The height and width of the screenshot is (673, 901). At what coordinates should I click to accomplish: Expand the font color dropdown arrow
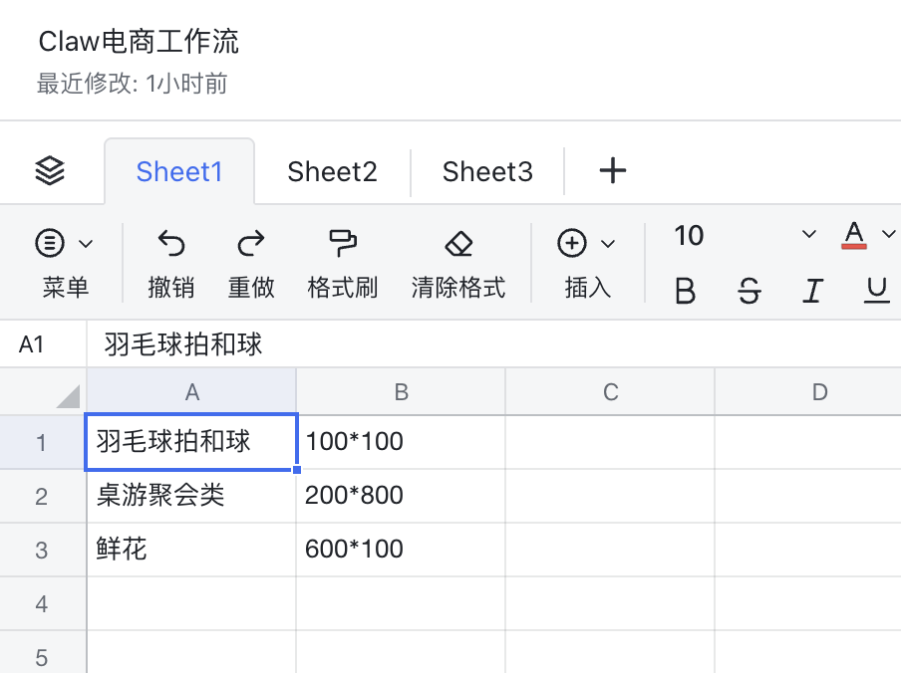click(x=889, y=236)
